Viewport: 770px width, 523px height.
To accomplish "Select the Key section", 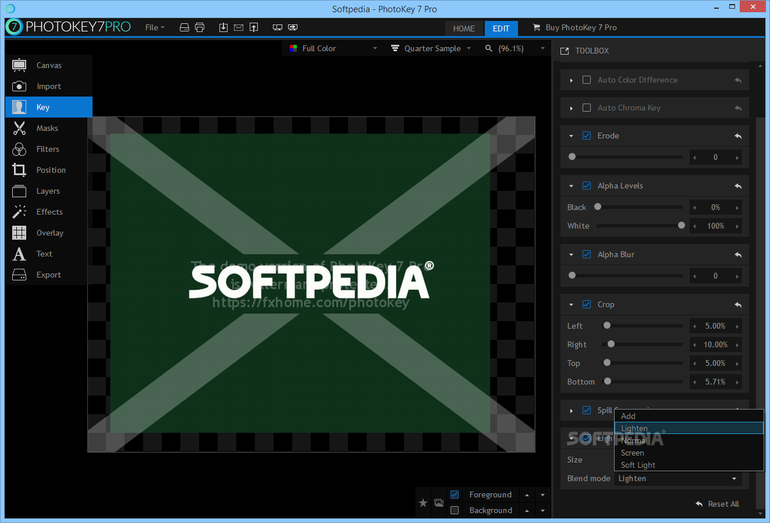I will pos(49,107).
